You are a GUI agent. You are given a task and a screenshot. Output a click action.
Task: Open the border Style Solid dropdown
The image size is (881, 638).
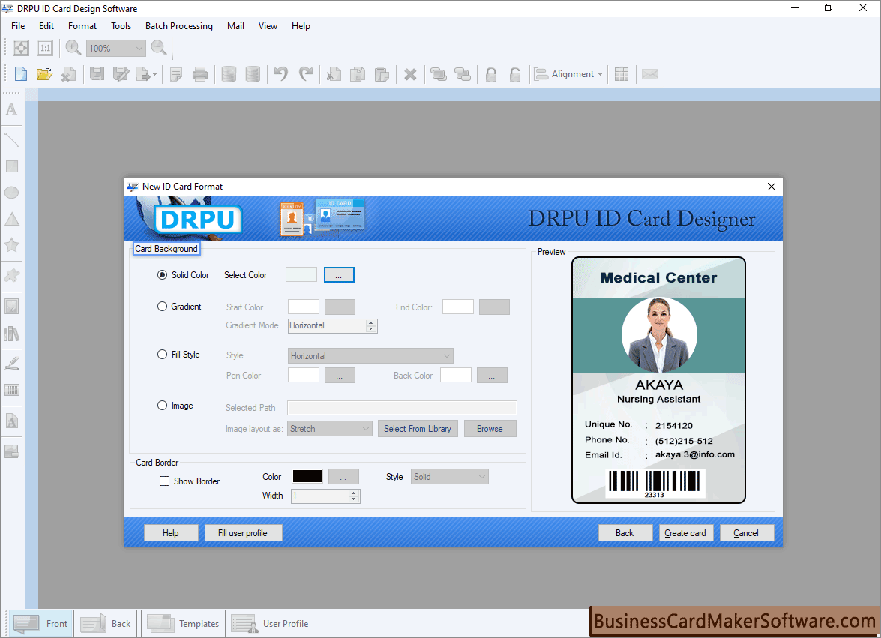pos(449,477)
